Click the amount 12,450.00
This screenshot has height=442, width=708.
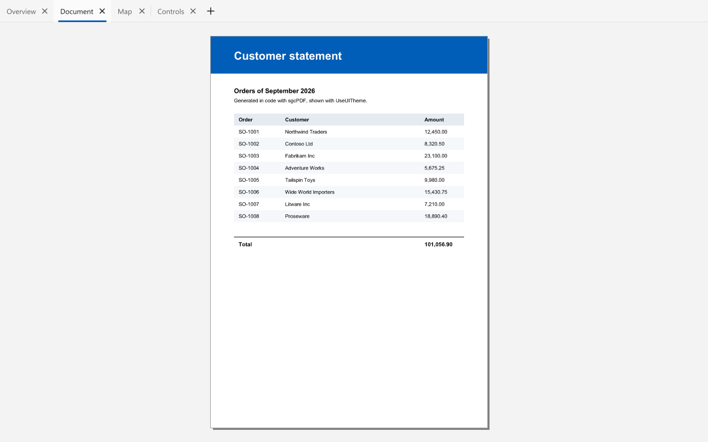436,132
